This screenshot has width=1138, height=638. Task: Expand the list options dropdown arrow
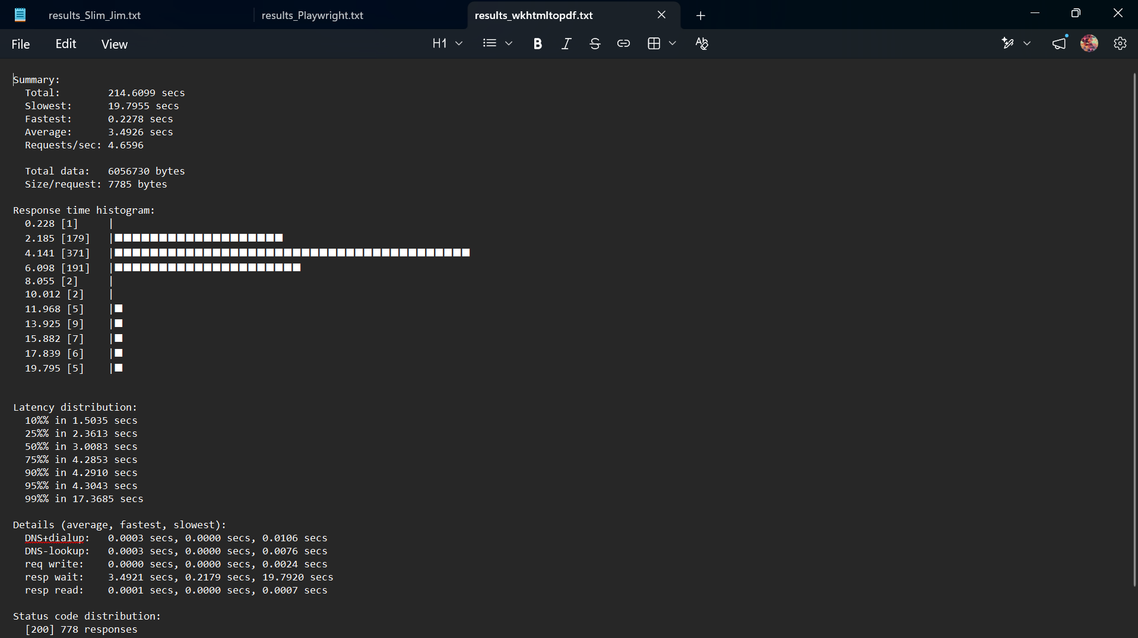point(509,43)
